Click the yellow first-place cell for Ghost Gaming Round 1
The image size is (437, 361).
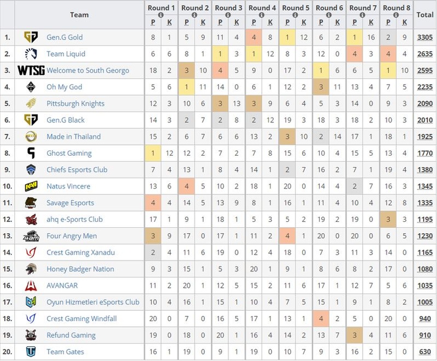153,153
